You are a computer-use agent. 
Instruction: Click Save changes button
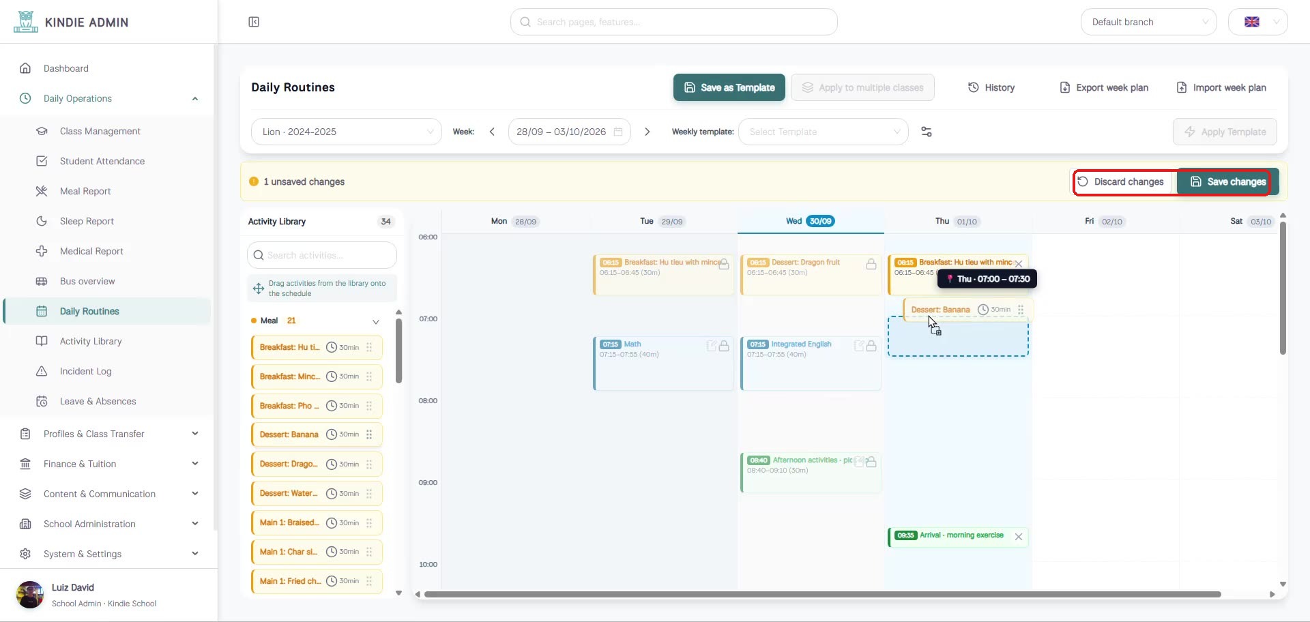click(x=1227, y=181)
